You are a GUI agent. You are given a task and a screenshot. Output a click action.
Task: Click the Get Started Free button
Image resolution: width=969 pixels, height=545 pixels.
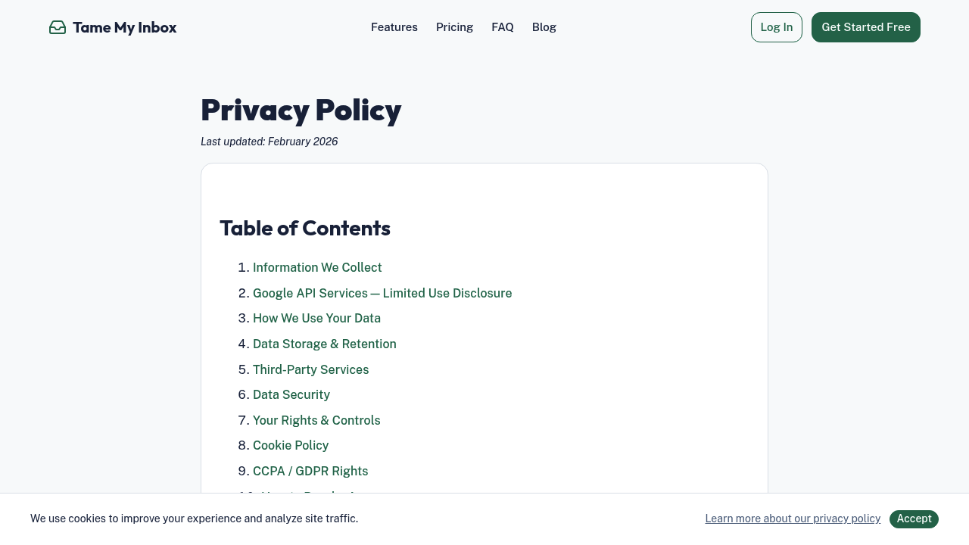865,27
